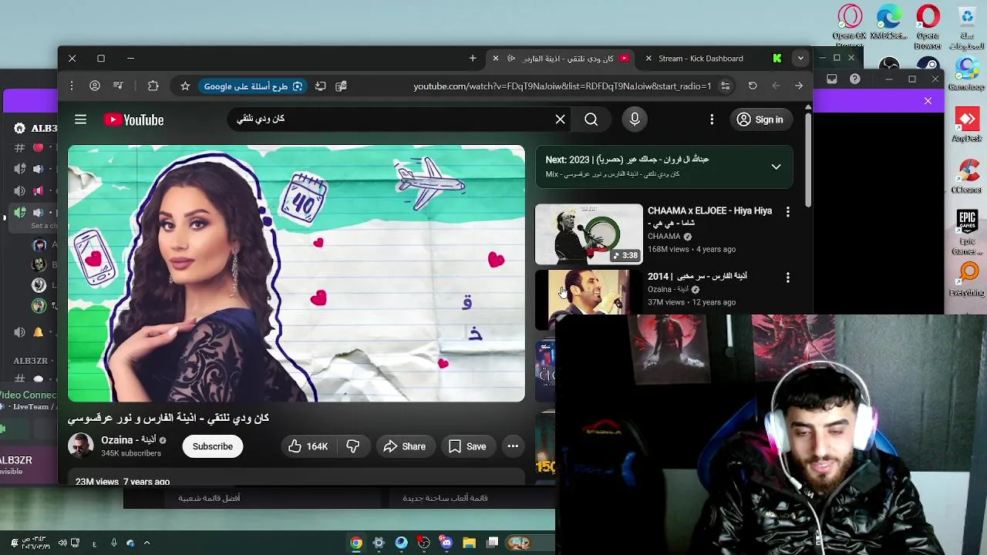Open inbox icon in background window
Screen dimensions: 987x555
(x=831, y=79)
